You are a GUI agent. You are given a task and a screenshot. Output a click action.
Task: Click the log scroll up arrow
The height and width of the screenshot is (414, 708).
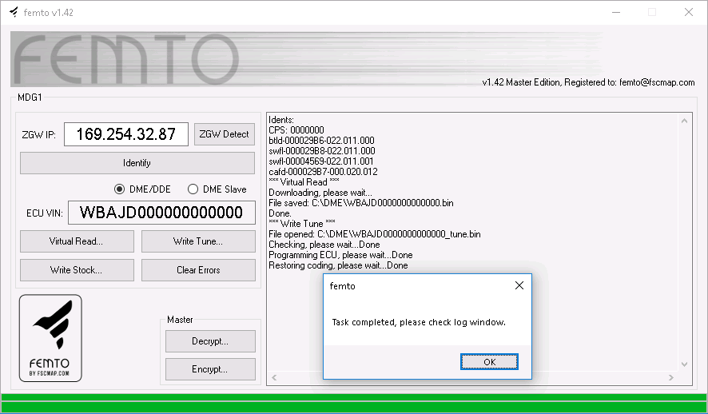tap(685, 120)
